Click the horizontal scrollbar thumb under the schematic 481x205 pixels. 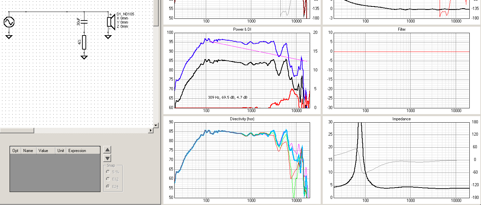tap(17, 131)
